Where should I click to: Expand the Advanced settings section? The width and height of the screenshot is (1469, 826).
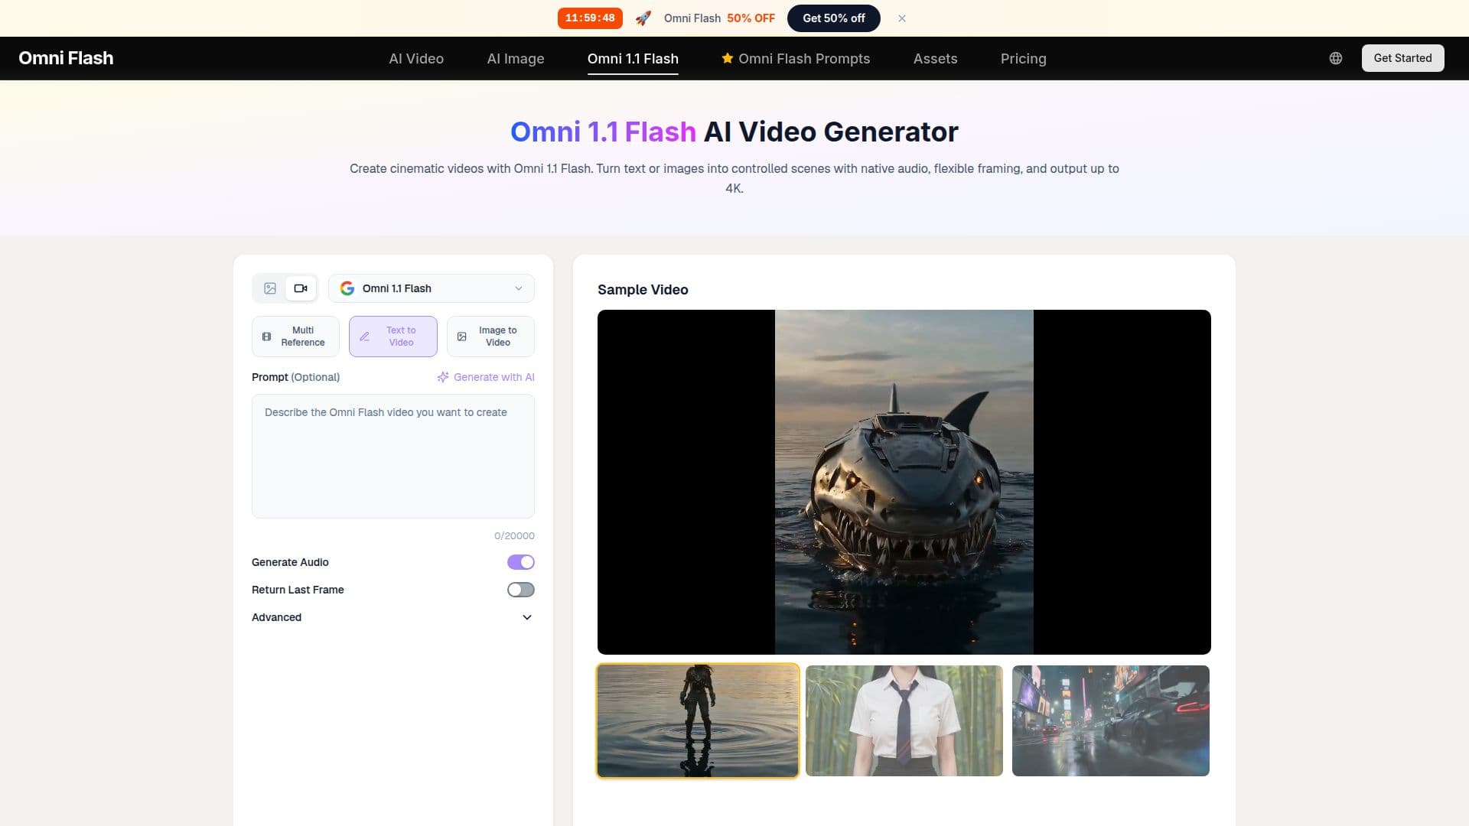tap(392, 617)
